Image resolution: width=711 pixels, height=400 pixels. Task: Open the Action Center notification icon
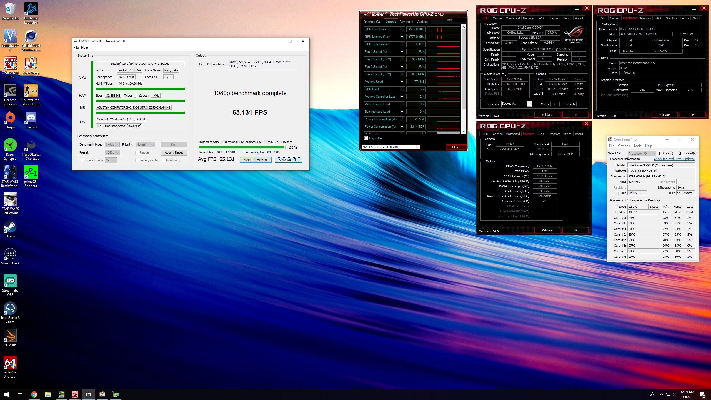pos(703,394)
